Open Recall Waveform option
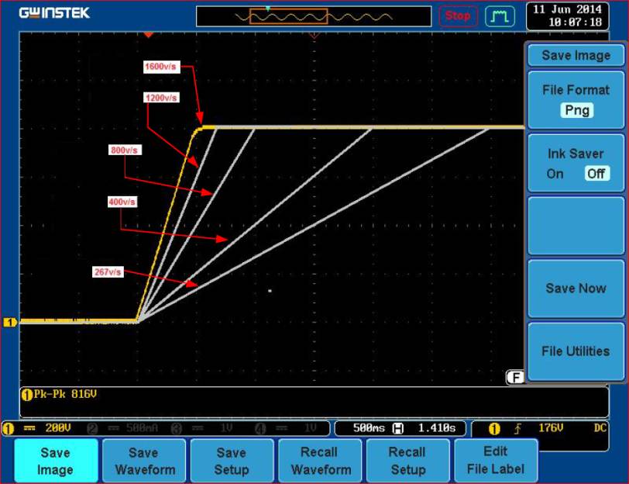This screenshot has width=629, height=484. tap(319, 461)
